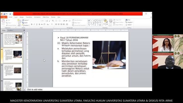The width and height of the screenshot is (183, 103).
Task: Click the Redo icon in quick access toolbar
Action: (x=10, y=14)
